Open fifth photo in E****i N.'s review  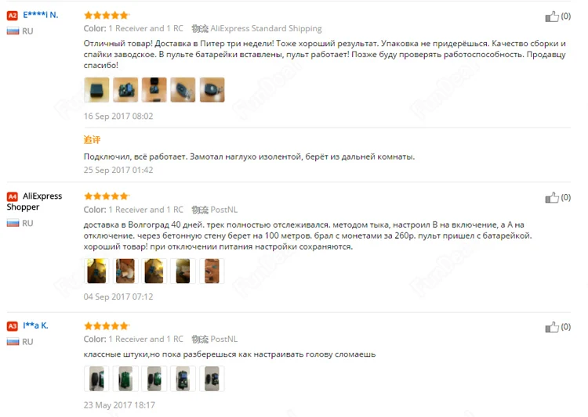pos(212,90)
